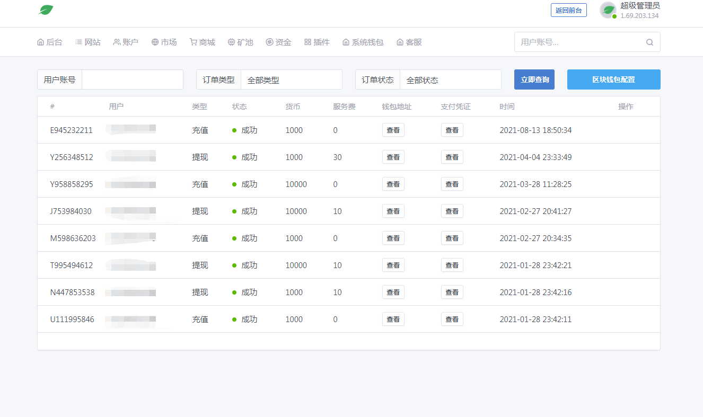Open the 矿池 menu

[x=241, y=42]
